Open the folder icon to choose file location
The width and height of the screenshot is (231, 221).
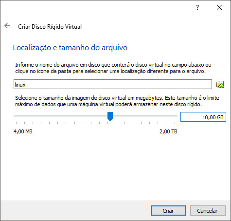220,84
